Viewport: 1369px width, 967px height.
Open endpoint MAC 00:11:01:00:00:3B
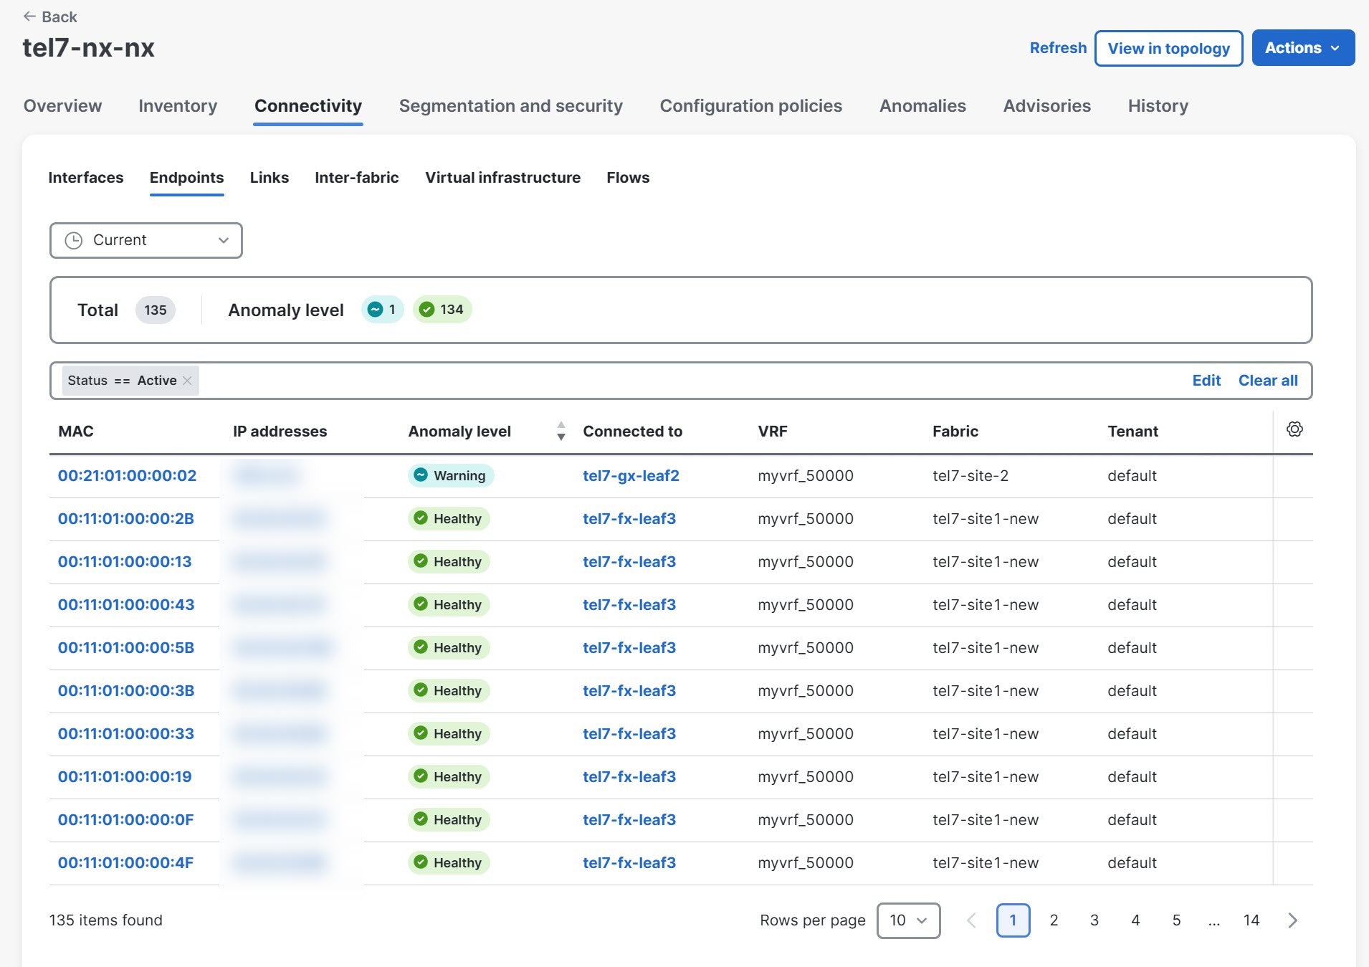[x=126, y=691]
